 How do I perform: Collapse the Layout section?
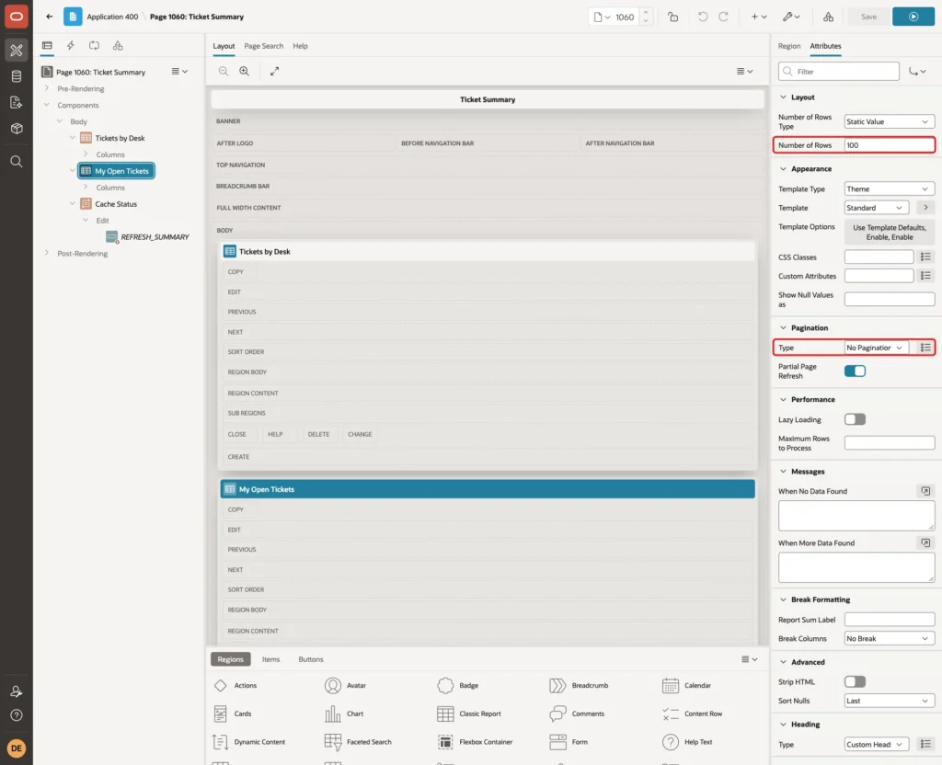click(x=783, y=97)
